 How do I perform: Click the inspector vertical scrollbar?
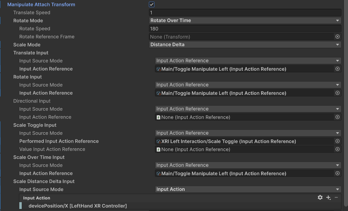click(346, 104)
